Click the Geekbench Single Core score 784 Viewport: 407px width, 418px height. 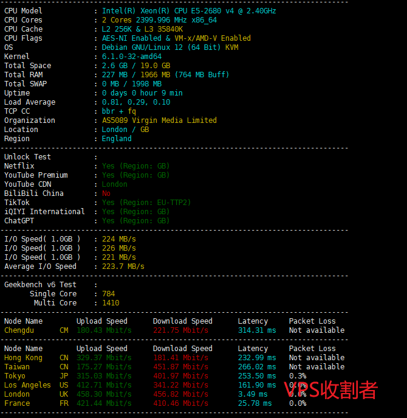[108, 294]
